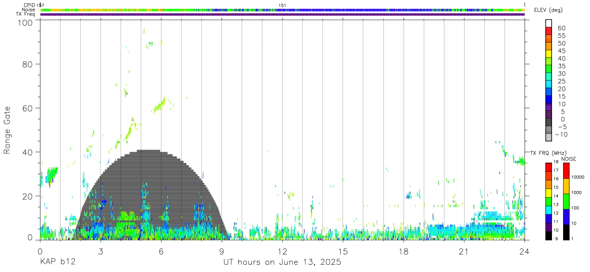Select the 'UT hours on June 13, 2025' label
This screenshot has width=590, height=272.
pos(282,262)
